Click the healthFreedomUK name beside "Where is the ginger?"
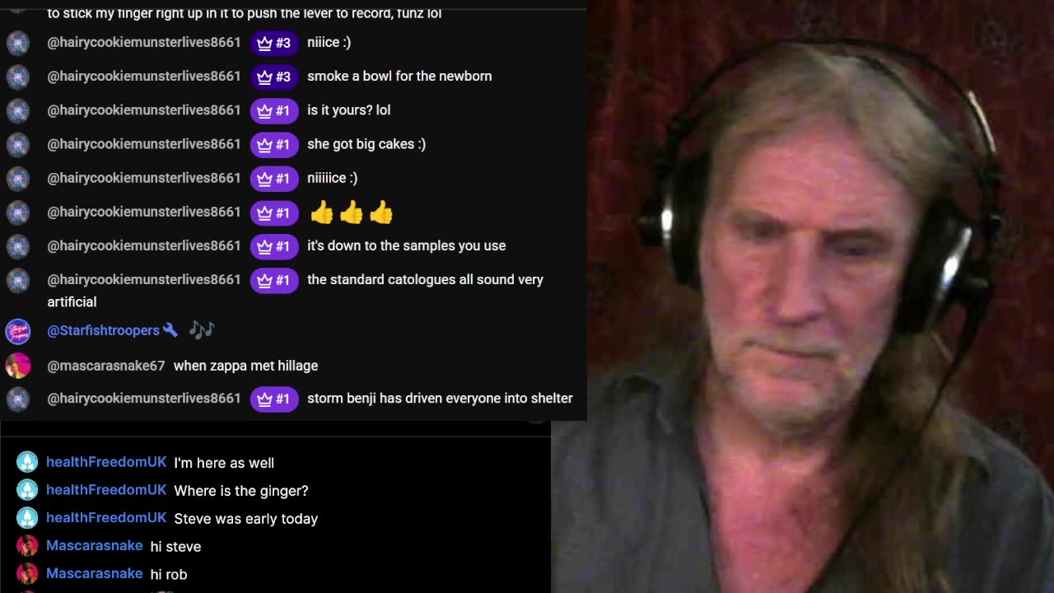The width and height of the screenshot is (1054, 593). coord(106,490)
